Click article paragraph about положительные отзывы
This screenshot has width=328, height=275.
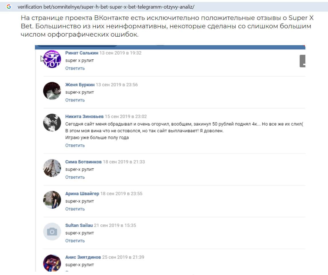[167, 26]
